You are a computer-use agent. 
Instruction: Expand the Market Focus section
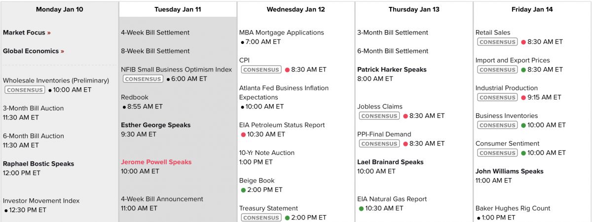tap(27, 33)
